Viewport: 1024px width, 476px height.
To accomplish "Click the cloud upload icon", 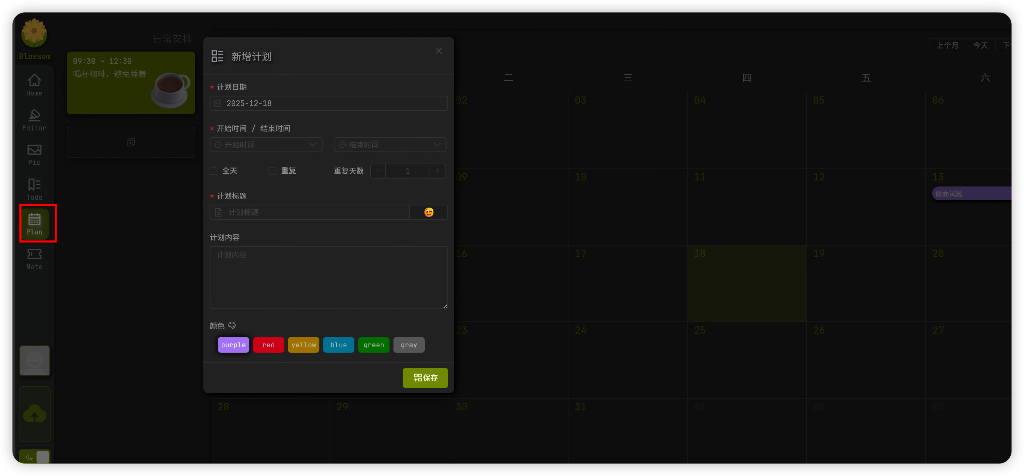I will tap(35, 414).
